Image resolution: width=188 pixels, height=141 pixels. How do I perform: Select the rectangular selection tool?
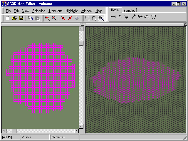tap(87, 18)
